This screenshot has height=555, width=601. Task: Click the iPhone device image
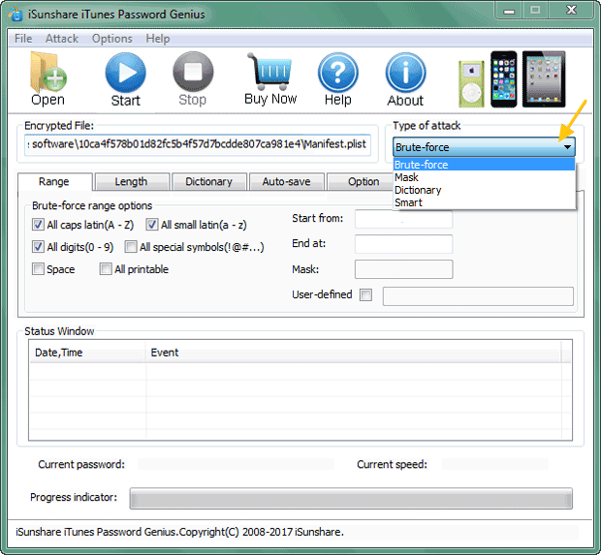[504, 78]
